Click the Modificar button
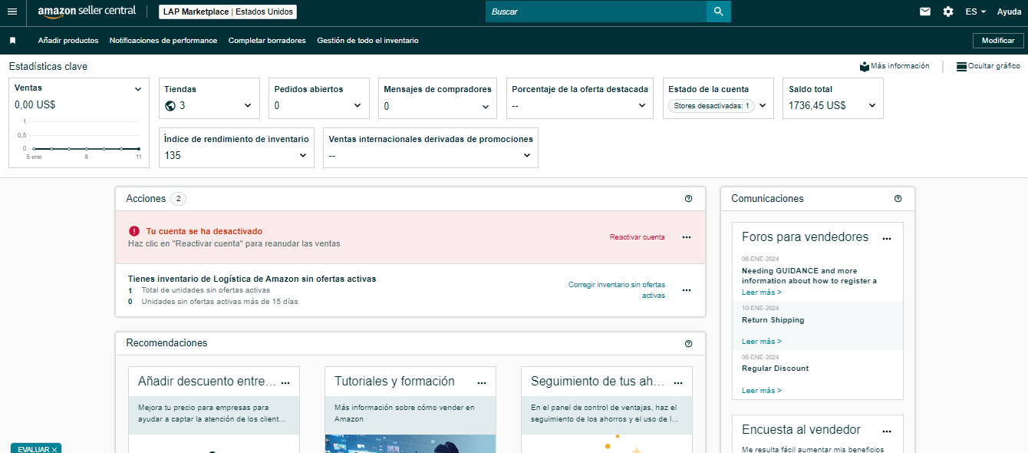 [998, 41]
